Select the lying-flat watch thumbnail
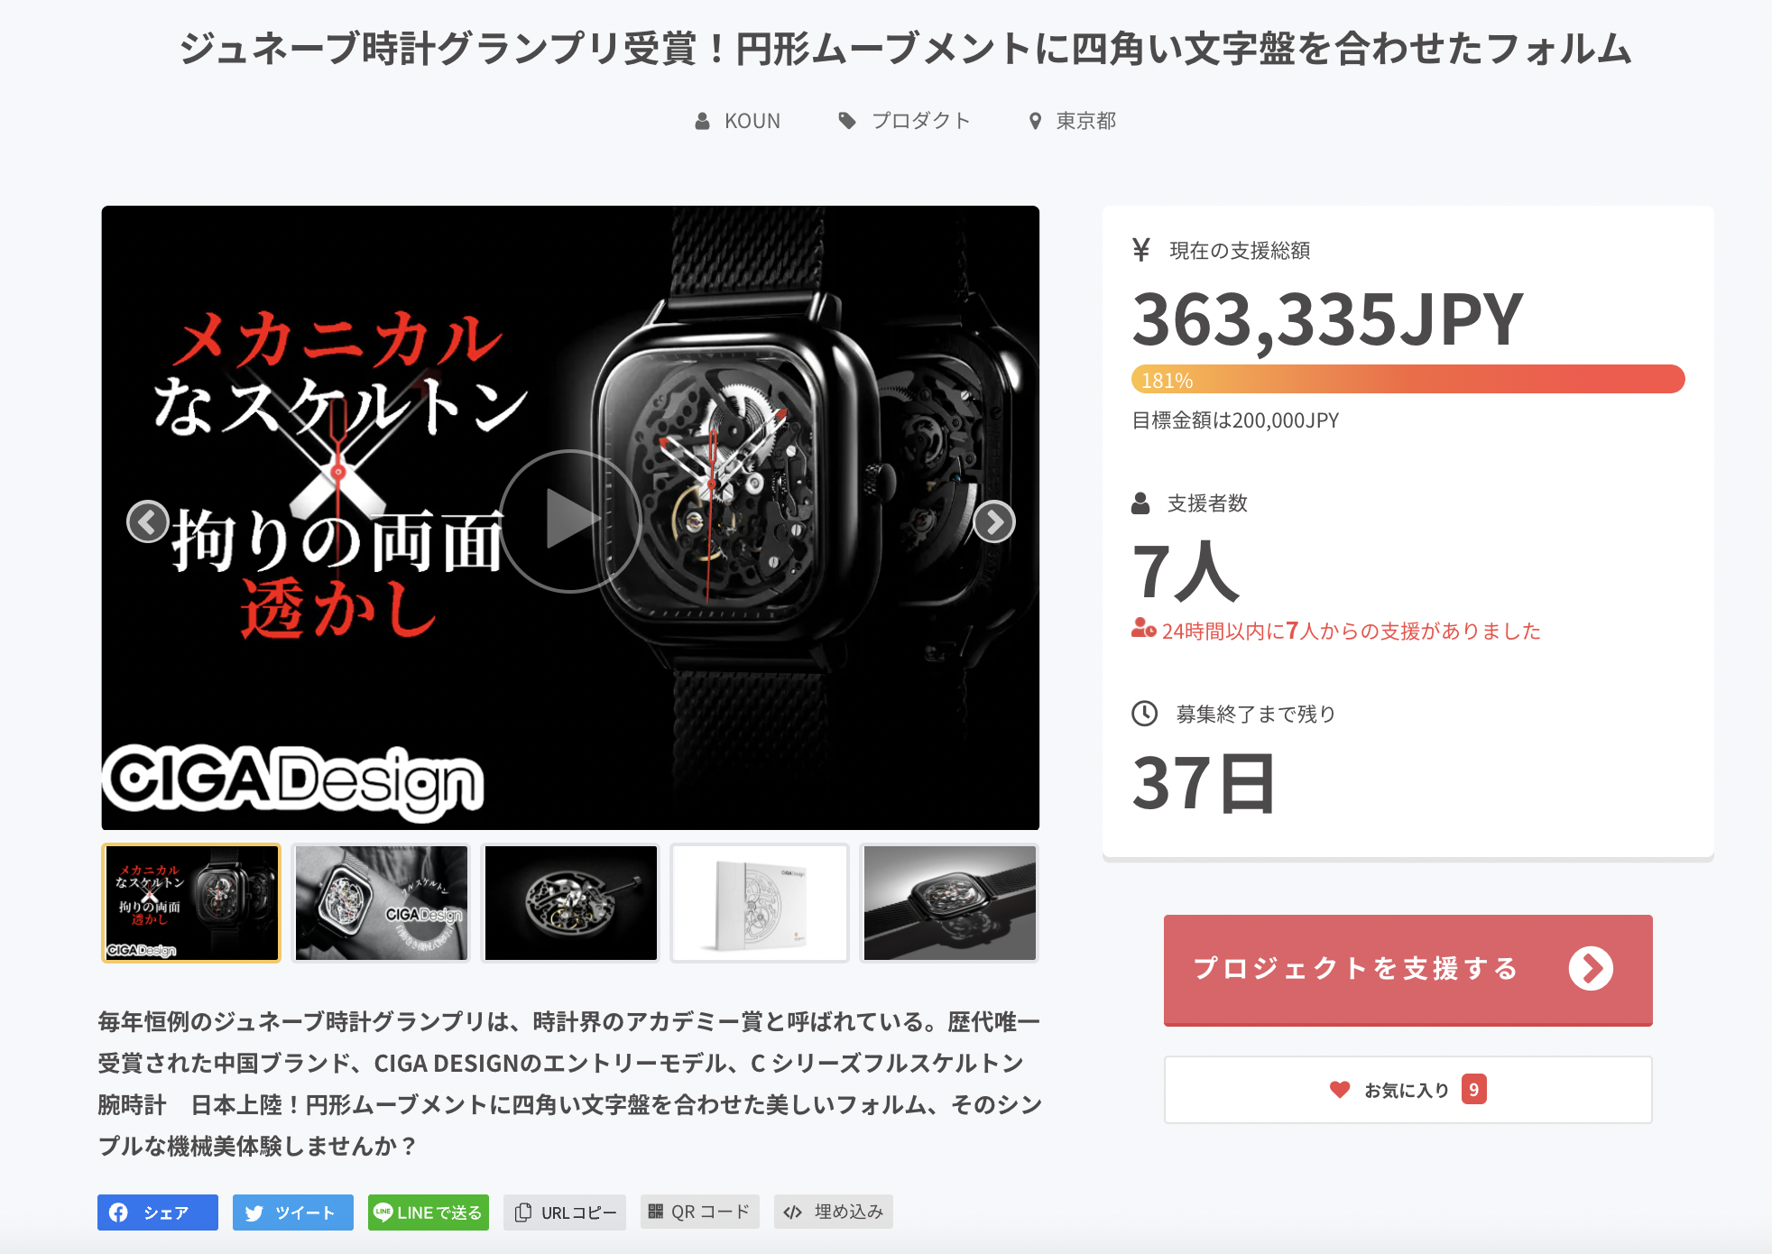Viewport: 1772px width, 1254px height. pos(949,903)
